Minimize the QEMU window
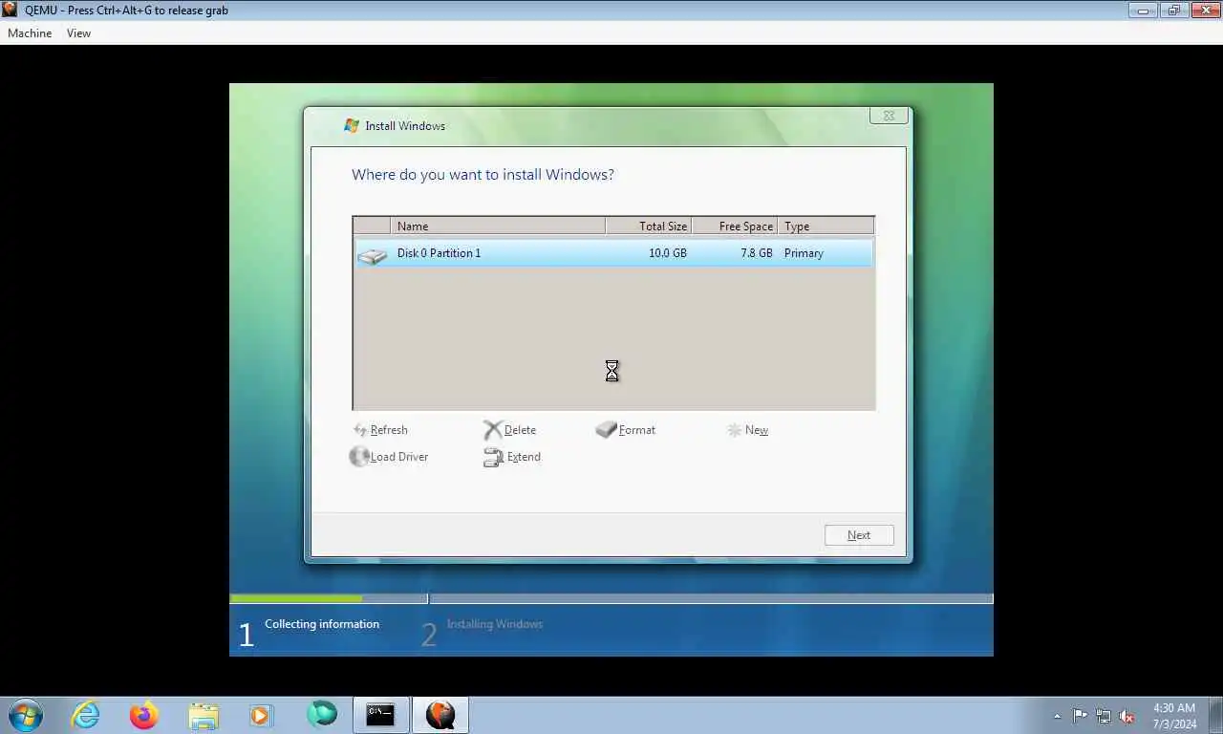 pyautogui.click(x=1143, y=11)
